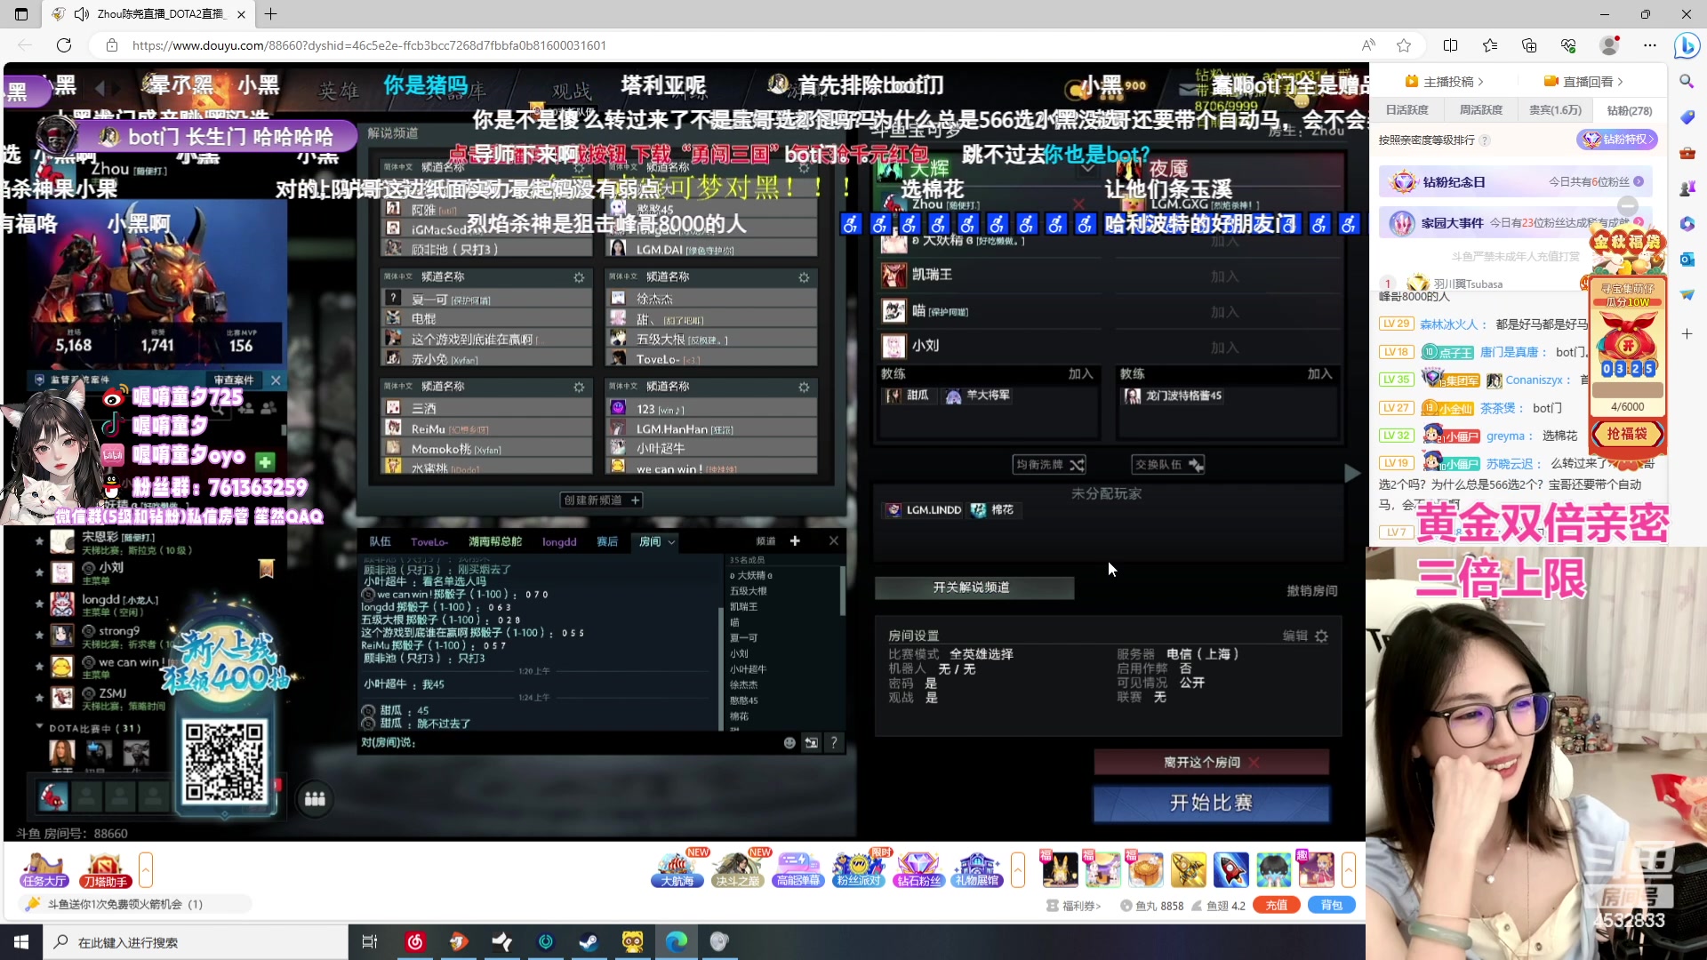
Task: Minimize the 金秋福袋 floating widget
Action: click(1628, 205)
